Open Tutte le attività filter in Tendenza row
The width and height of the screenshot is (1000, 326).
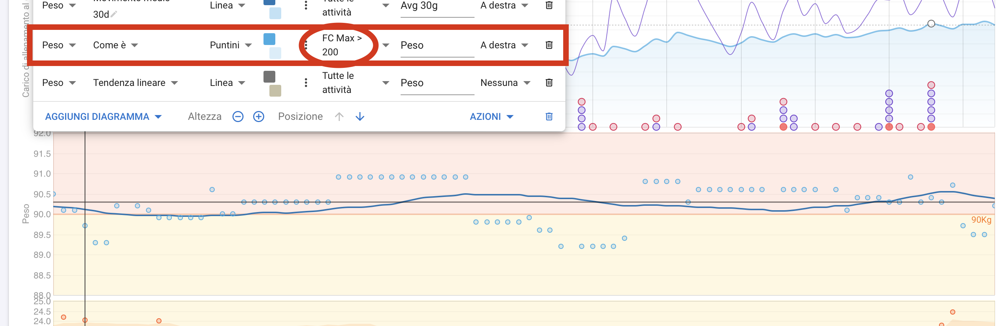click(x=356, y=83)
